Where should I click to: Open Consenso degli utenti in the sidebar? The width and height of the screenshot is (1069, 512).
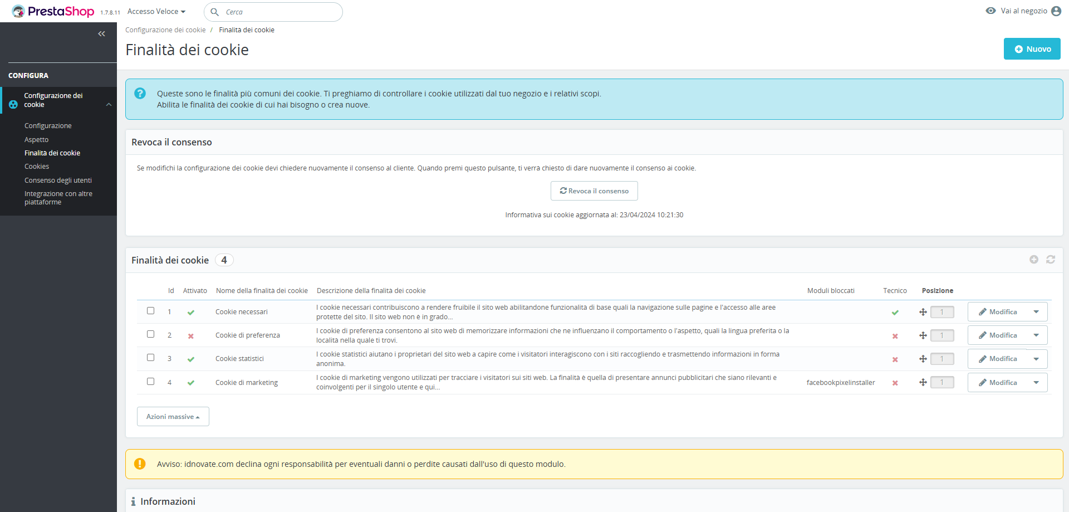coord(58,181)
